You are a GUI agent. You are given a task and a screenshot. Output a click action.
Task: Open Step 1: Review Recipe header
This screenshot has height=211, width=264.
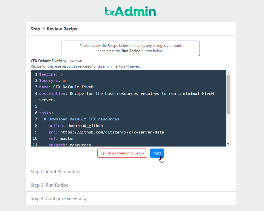pyautogui.click(x=131, y=29)
